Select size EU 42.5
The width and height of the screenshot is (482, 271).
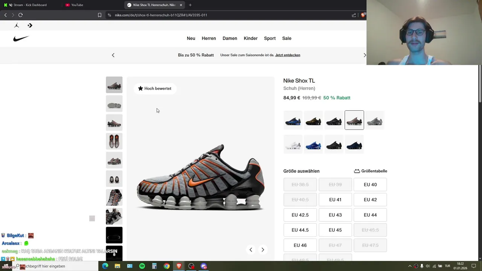[x=300, y=215]
